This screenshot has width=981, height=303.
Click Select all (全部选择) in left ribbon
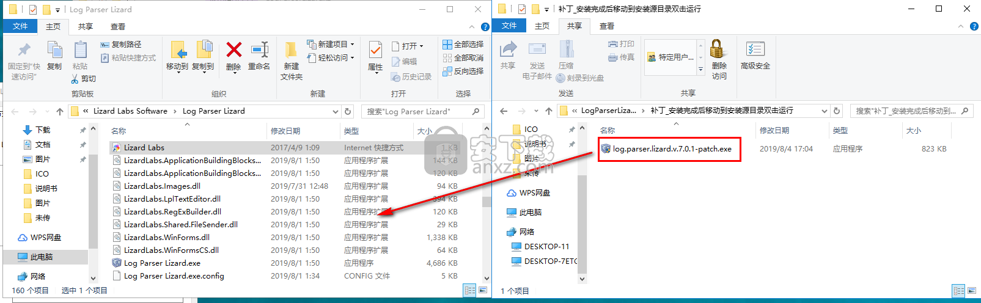[x=463, y=45]
